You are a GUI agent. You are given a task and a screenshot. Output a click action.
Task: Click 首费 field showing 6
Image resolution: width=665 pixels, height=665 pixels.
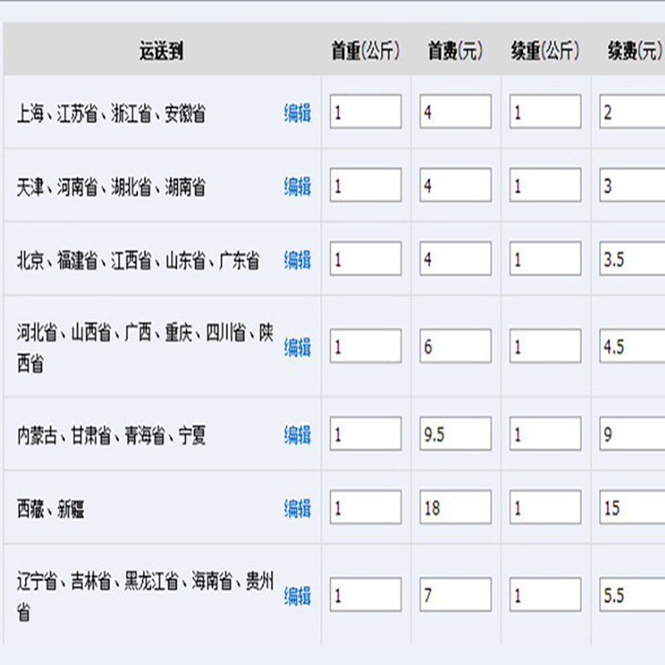(x=456, y=346)
